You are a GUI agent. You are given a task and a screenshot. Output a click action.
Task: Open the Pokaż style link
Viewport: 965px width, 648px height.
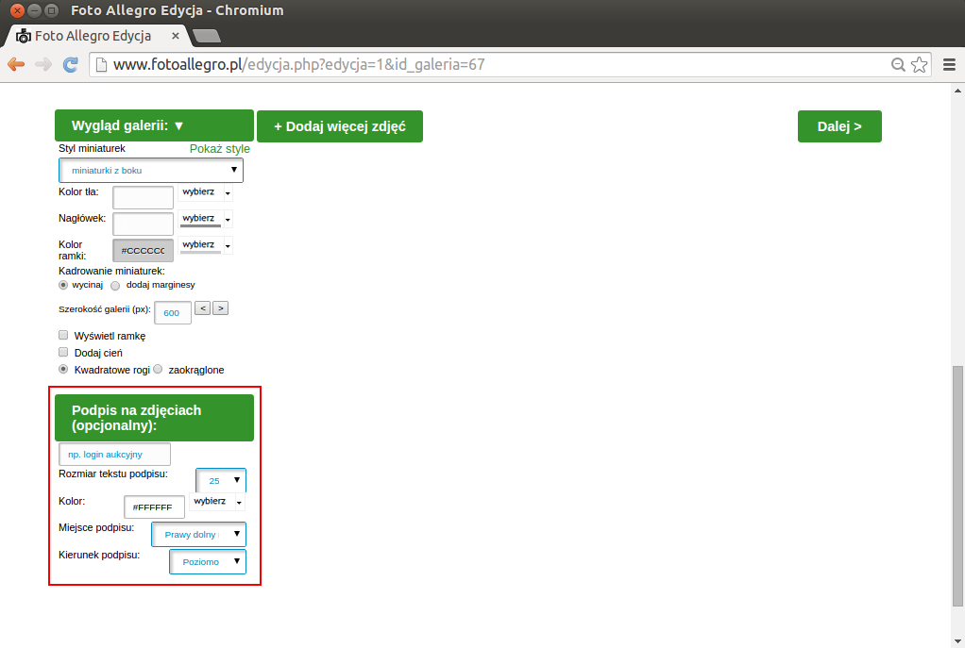220,149
